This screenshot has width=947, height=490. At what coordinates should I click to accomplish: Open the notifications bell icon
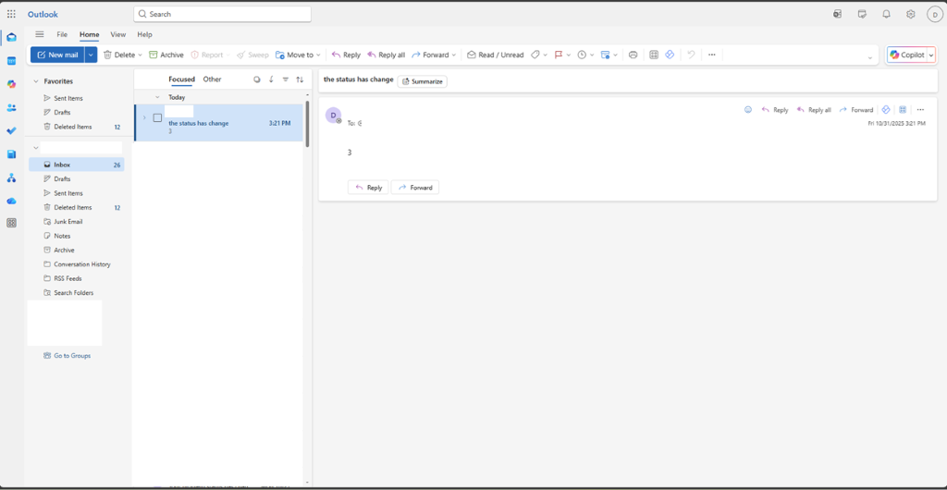coord(886,14)
